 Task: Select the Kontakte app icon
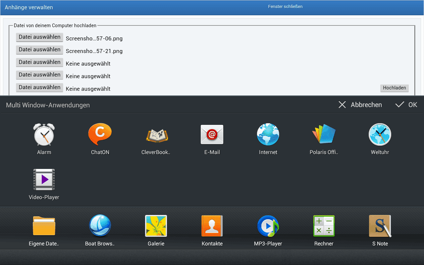click(212, 226)
